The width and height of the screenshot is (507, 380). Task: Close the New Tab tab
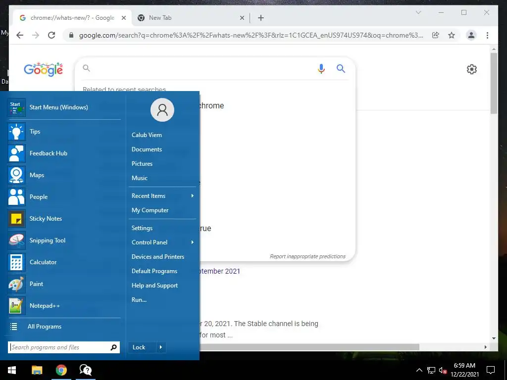click(242, 18)
